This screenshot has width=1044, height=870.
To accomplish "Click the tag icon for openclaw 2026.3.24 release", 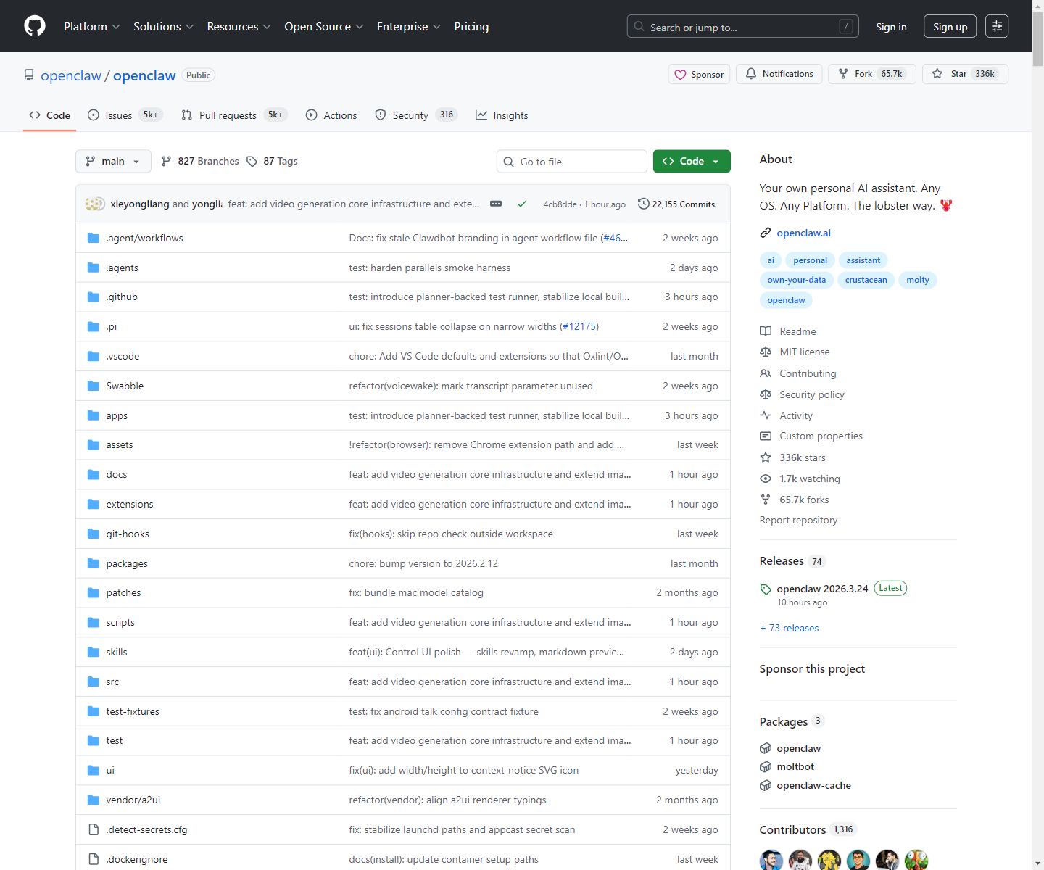I will 765,589.
